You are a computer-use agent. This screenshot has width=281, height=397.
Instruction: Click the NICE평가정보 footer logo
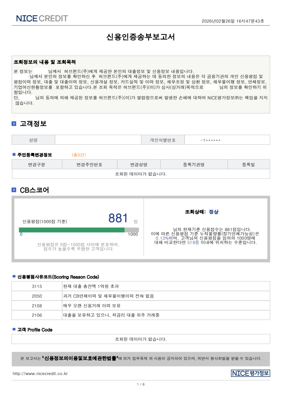pyautogui.click(x=250, y=373)
